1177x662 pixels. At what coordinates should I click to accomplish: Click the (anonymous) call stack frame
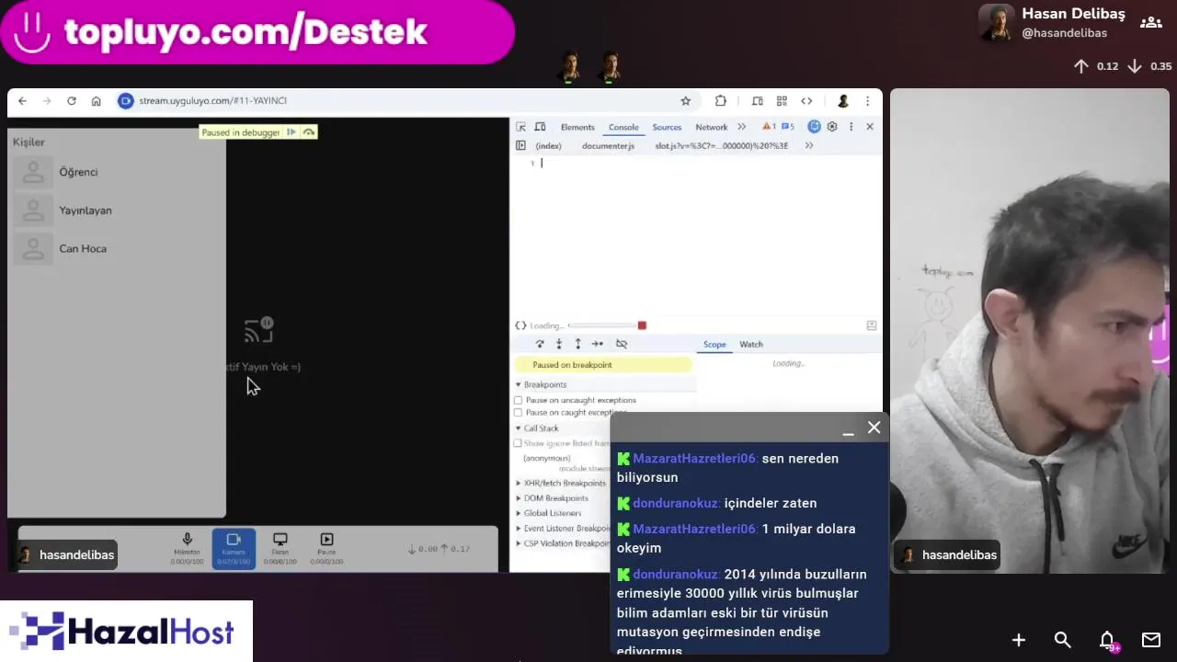point(546,458)
